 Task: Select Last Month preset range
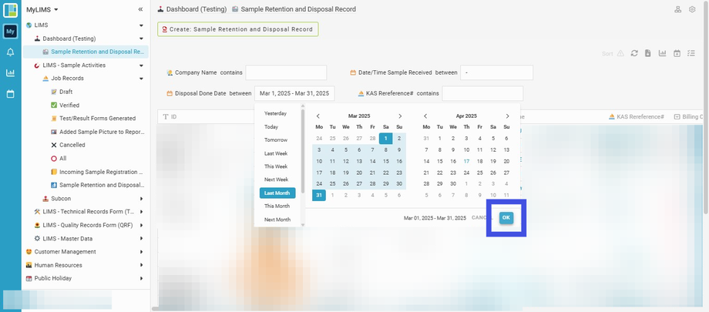pyautogui.click(x=277, y=193)
